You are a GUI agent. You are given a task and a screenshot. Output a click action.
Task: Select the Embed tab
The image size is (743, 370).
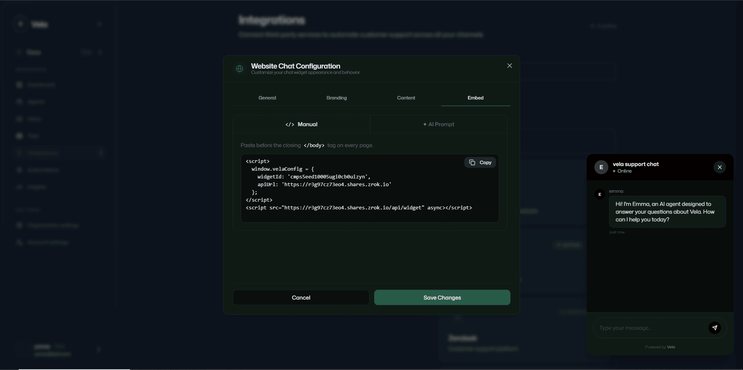click(476, 98)
